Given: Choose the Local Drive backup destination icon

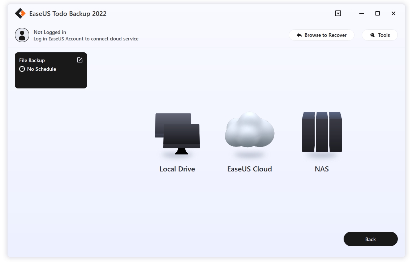Looking at the screenshot, I should [177, 134].
